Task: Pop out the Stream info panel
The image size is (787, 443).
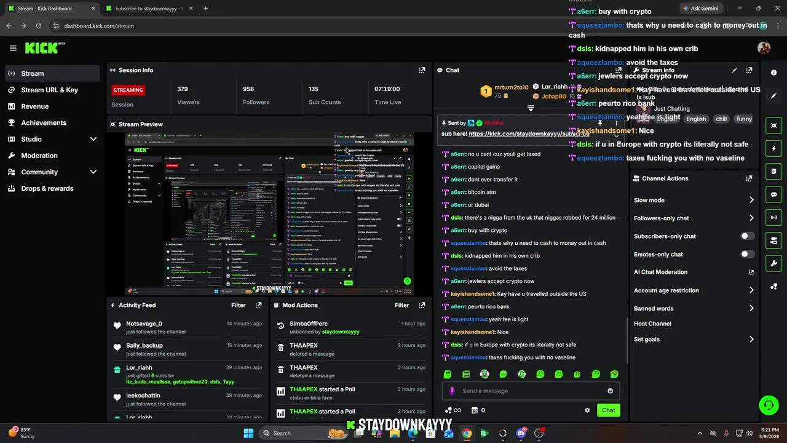Action: point(749,70)
